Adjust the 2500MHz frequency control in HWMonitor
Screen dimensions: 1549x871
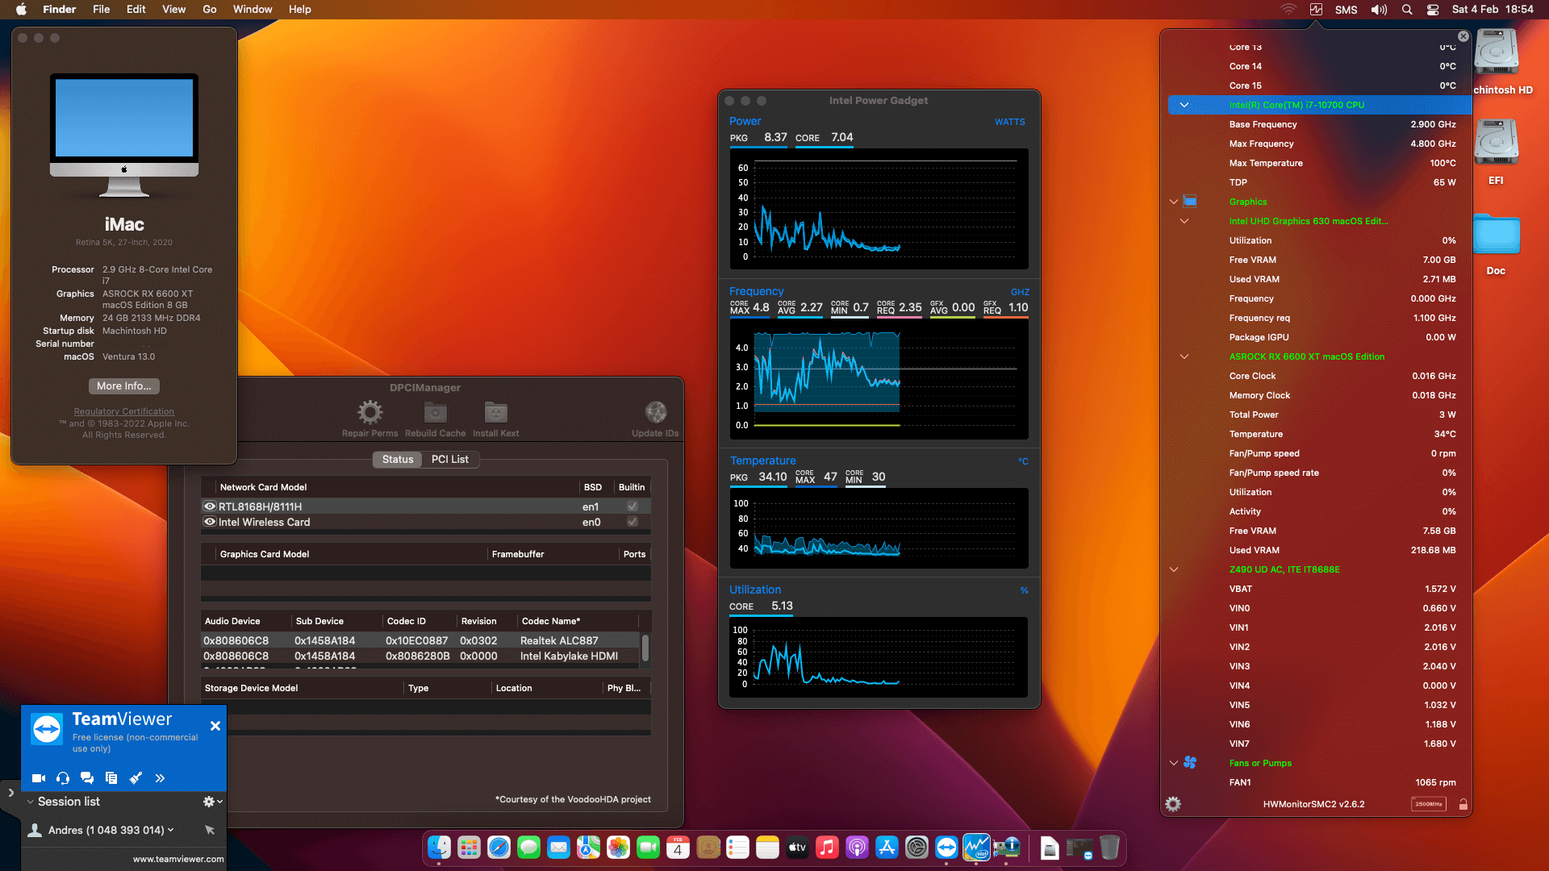pos(1428,803)
